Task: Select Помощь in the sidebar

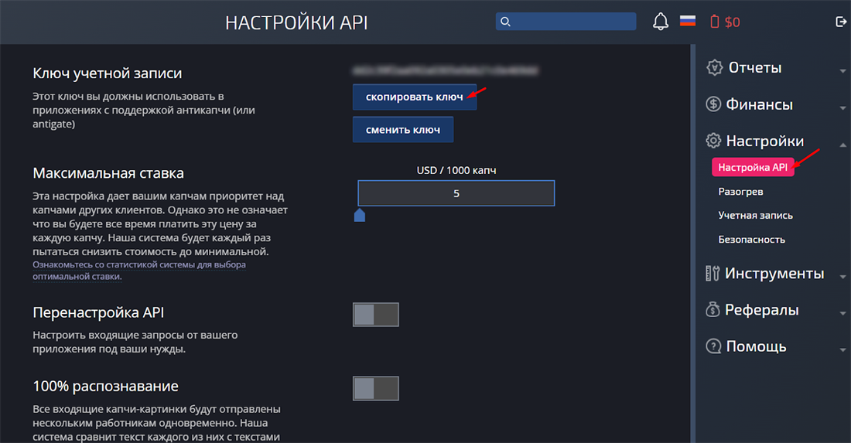Action: [756, 346]
